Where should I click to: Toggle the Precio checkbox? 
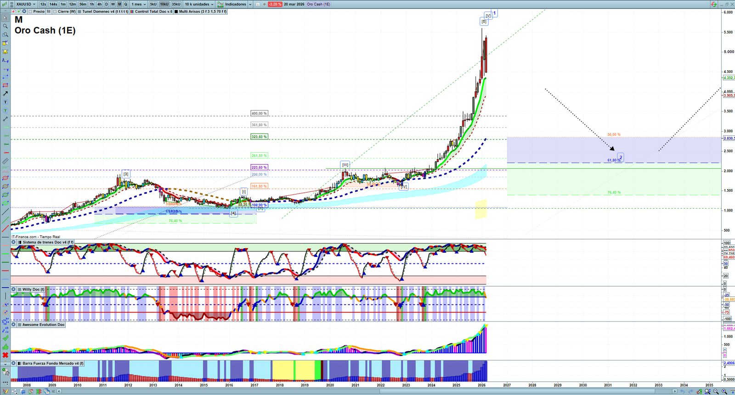click(30, 11)
